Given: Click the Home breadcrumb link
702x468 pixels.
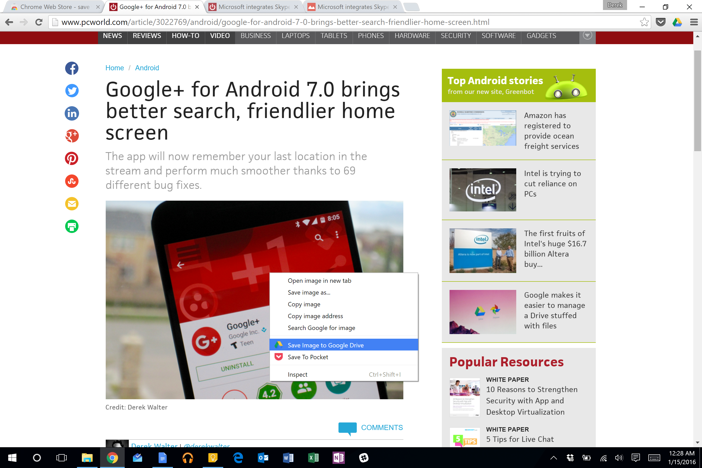Looking at the screenshot, I should coord(114,68).
